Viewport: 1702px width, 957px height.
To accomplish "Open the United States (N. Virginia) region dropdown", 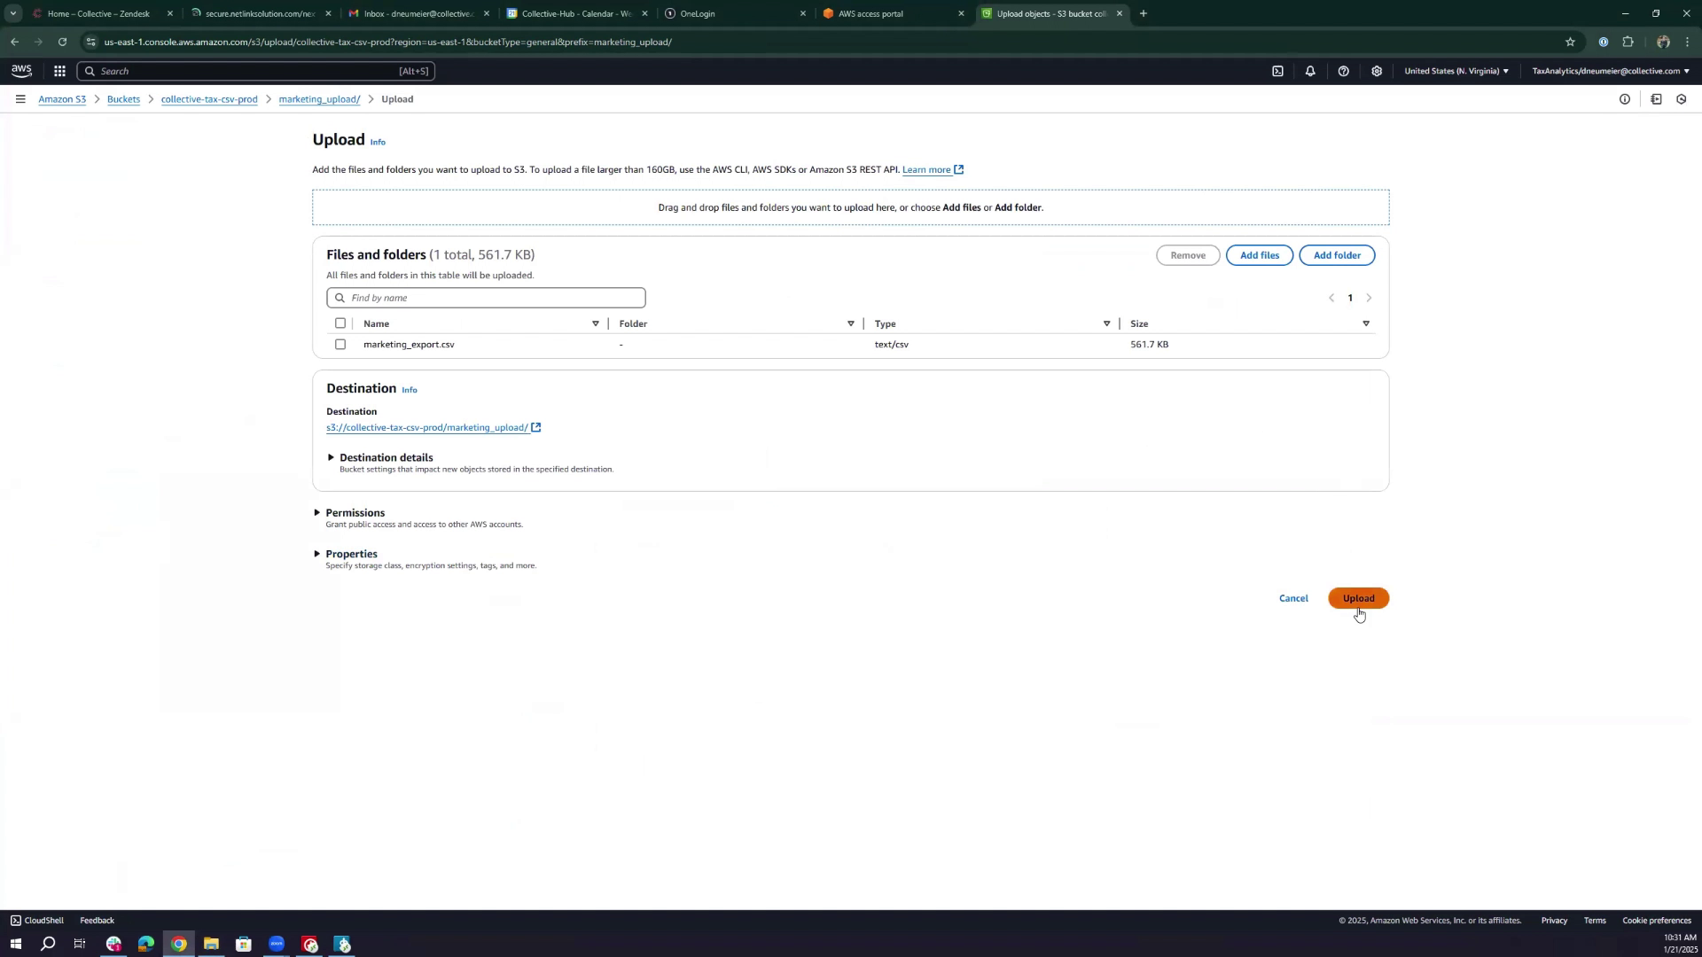I will coord(1456,71).
